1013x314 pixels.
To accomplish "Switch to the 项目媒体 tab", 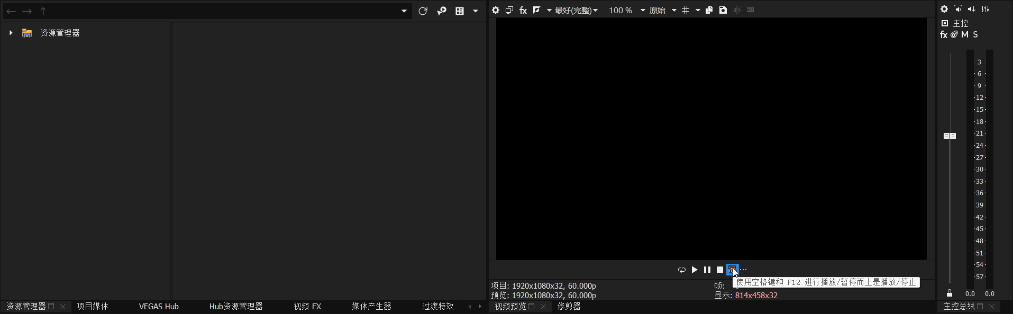I will point(93,306).
